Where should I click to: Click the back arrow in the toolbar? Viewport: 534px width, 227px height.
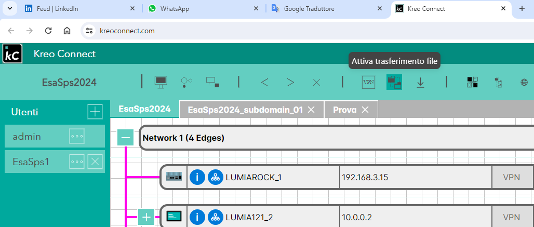coord(264,82)
